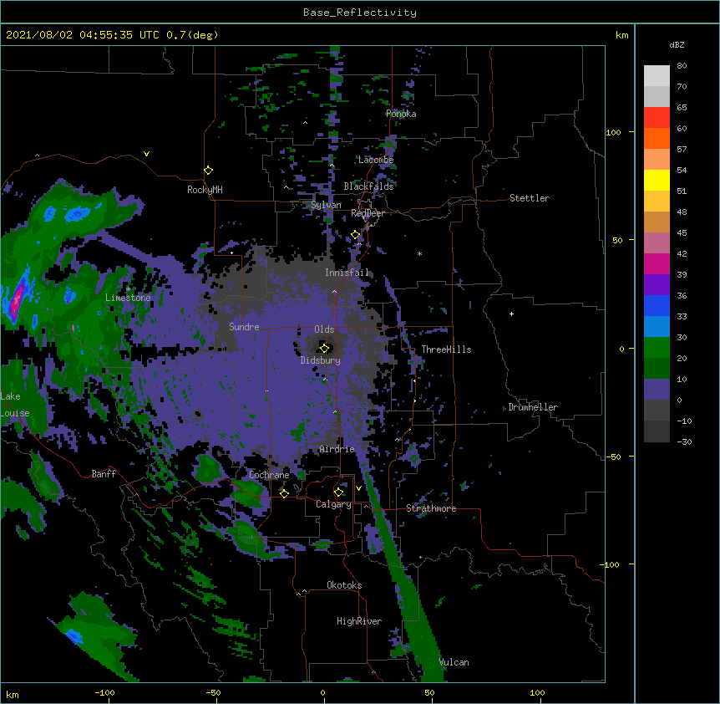The image size is (720, 704).
Task: Click the Ponoka city label
Action: [401, 114]
